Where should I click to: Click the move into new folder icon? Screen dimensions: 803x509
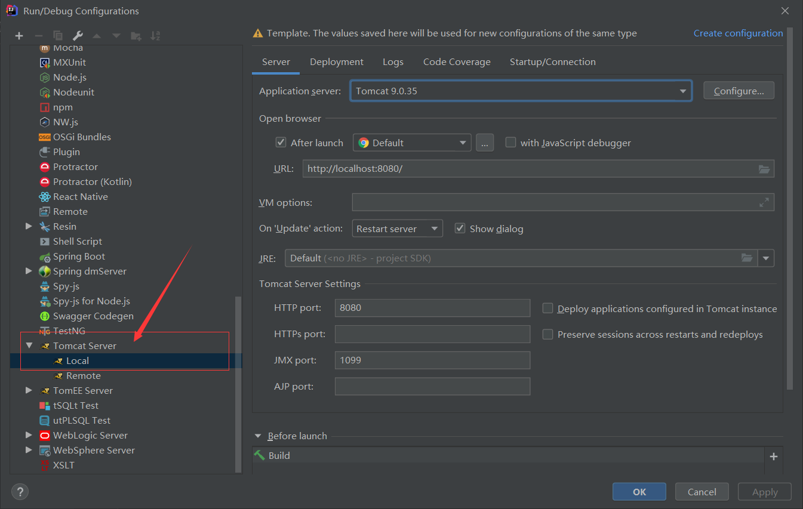(x=136, y=36)
